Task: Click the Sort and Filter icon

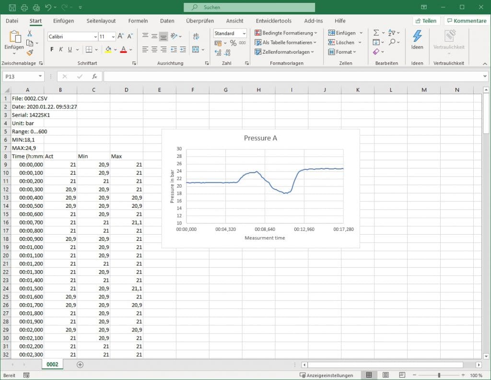Action: pyautogui.click(x=391, y=33)
